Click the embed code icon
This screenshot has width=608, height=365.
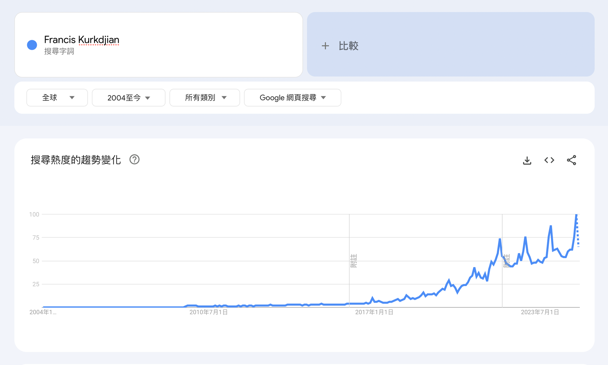(x=549, y=160)
